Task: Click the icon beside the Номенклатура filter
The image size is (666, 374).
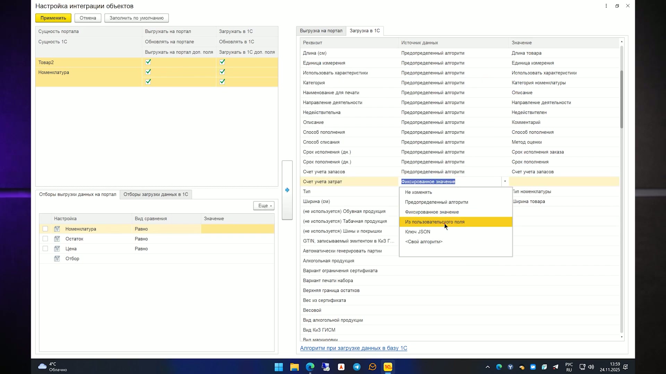Action: tap(57, 229)
